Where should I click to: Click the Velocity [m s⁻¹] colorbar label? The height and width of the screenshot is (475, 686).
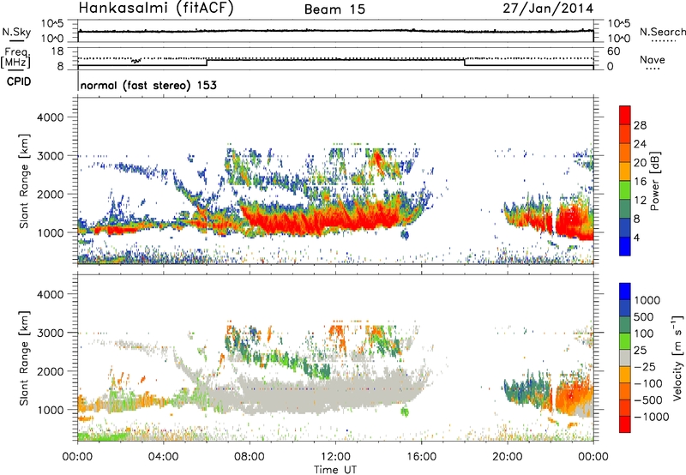[677, 358]
